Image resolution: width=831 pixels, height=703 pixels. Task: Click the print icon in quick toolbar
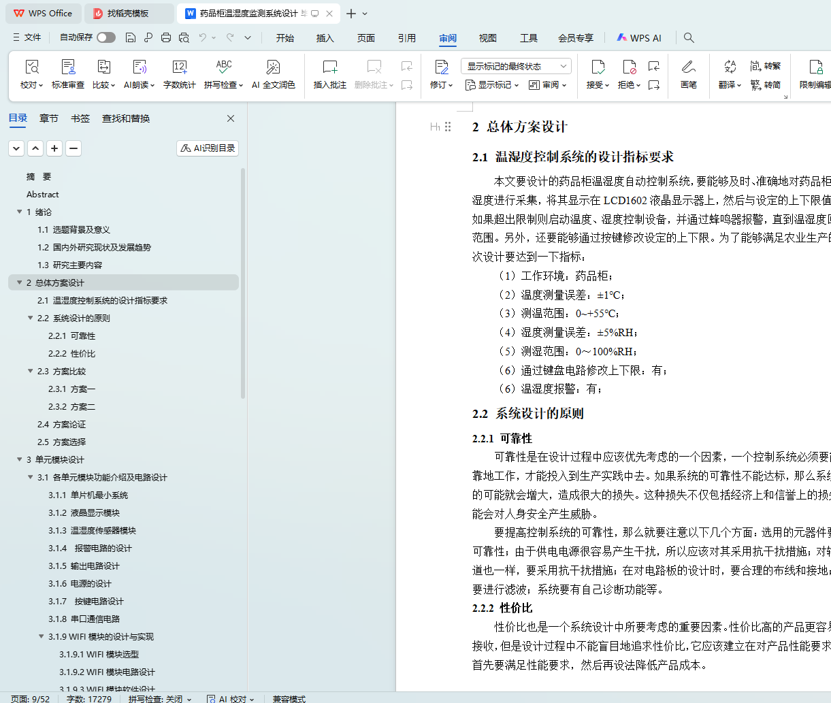[x=166, y=37]
